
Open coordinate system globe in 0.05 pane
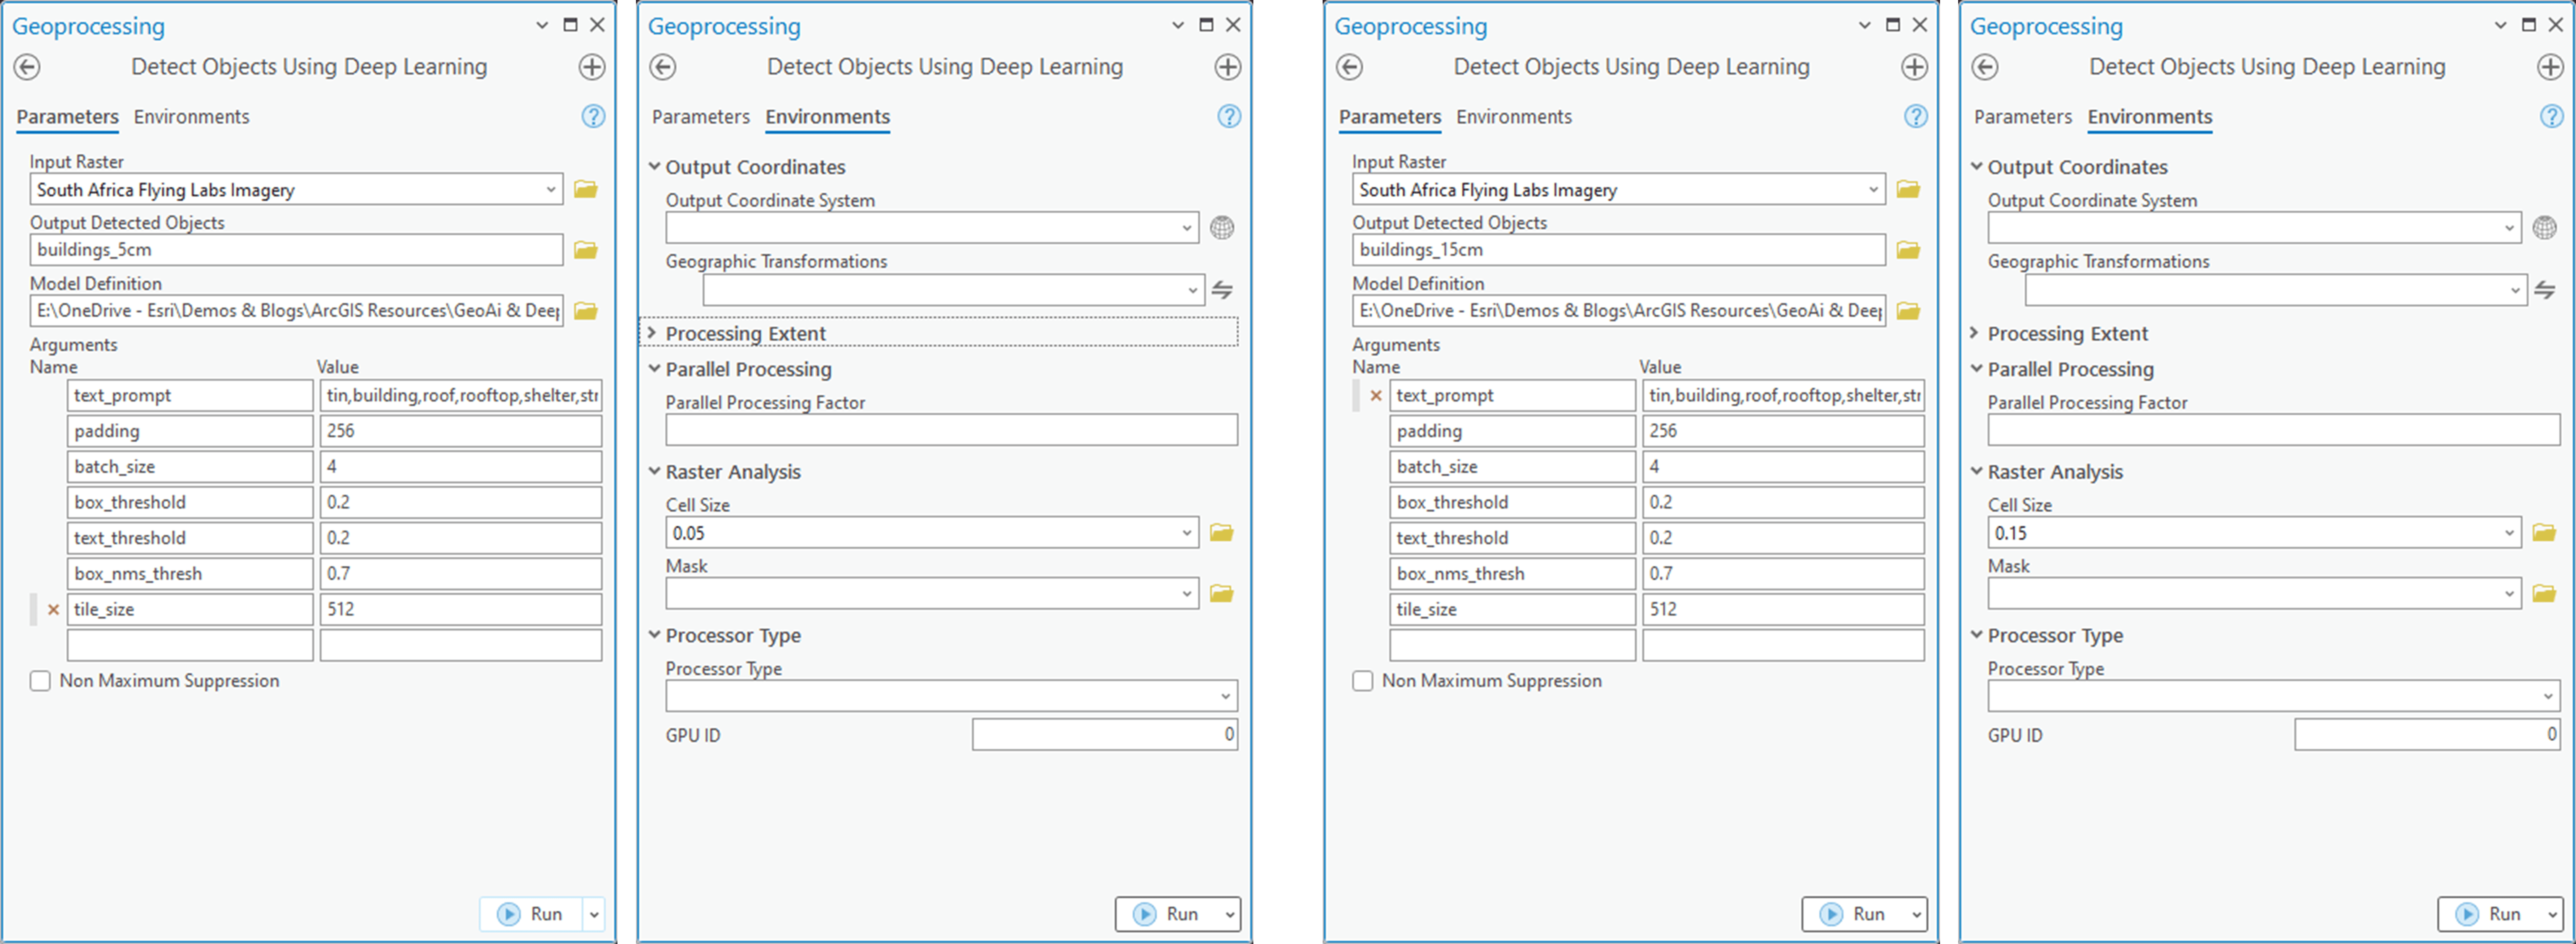[x=1221, y=228]
